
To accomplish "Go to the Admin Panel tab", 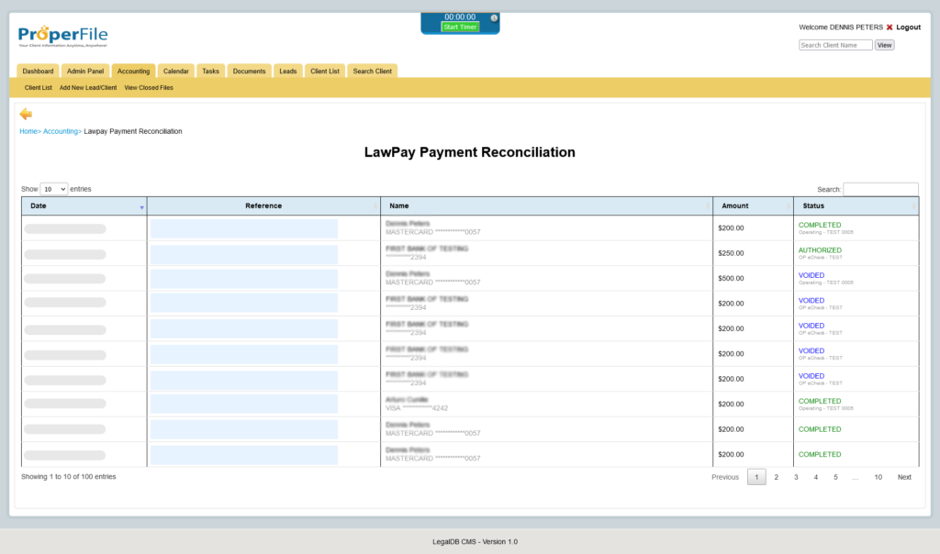I will (x=85, y=72).
